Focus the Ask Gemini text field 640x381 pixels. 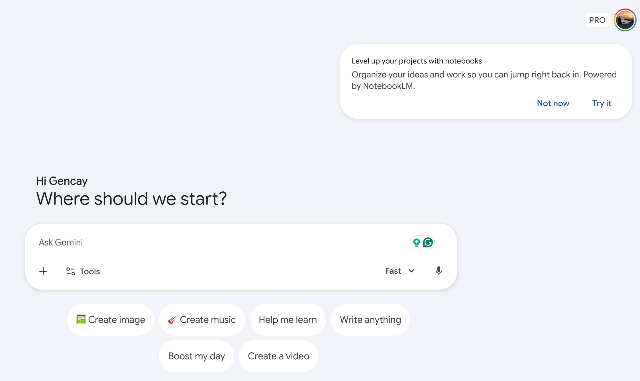coord(199,242)
